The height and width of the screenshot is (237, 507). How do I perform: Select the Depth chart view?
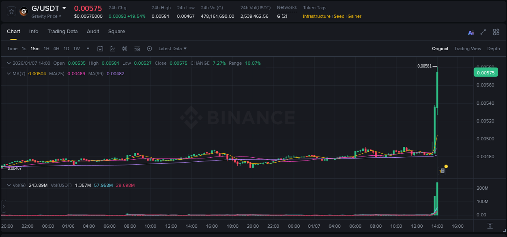tap(494, 49)
